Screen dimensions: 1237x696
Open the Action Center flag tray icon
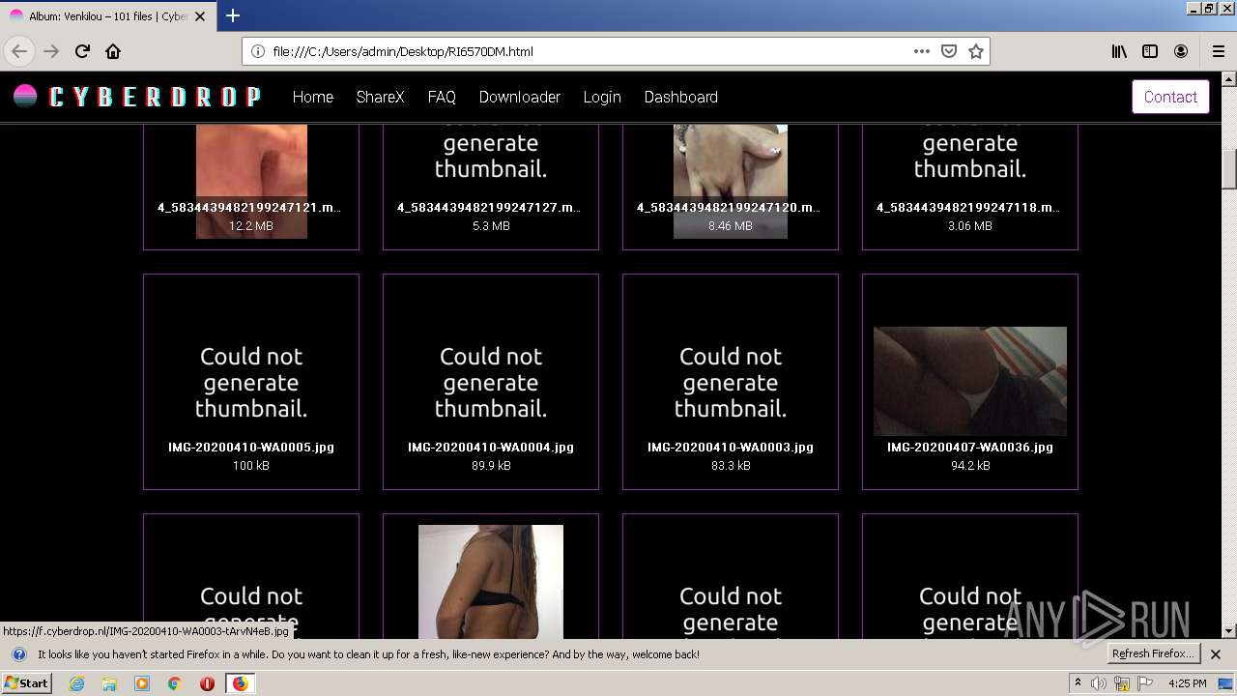pyautogui.click(x=1145, y=683)
